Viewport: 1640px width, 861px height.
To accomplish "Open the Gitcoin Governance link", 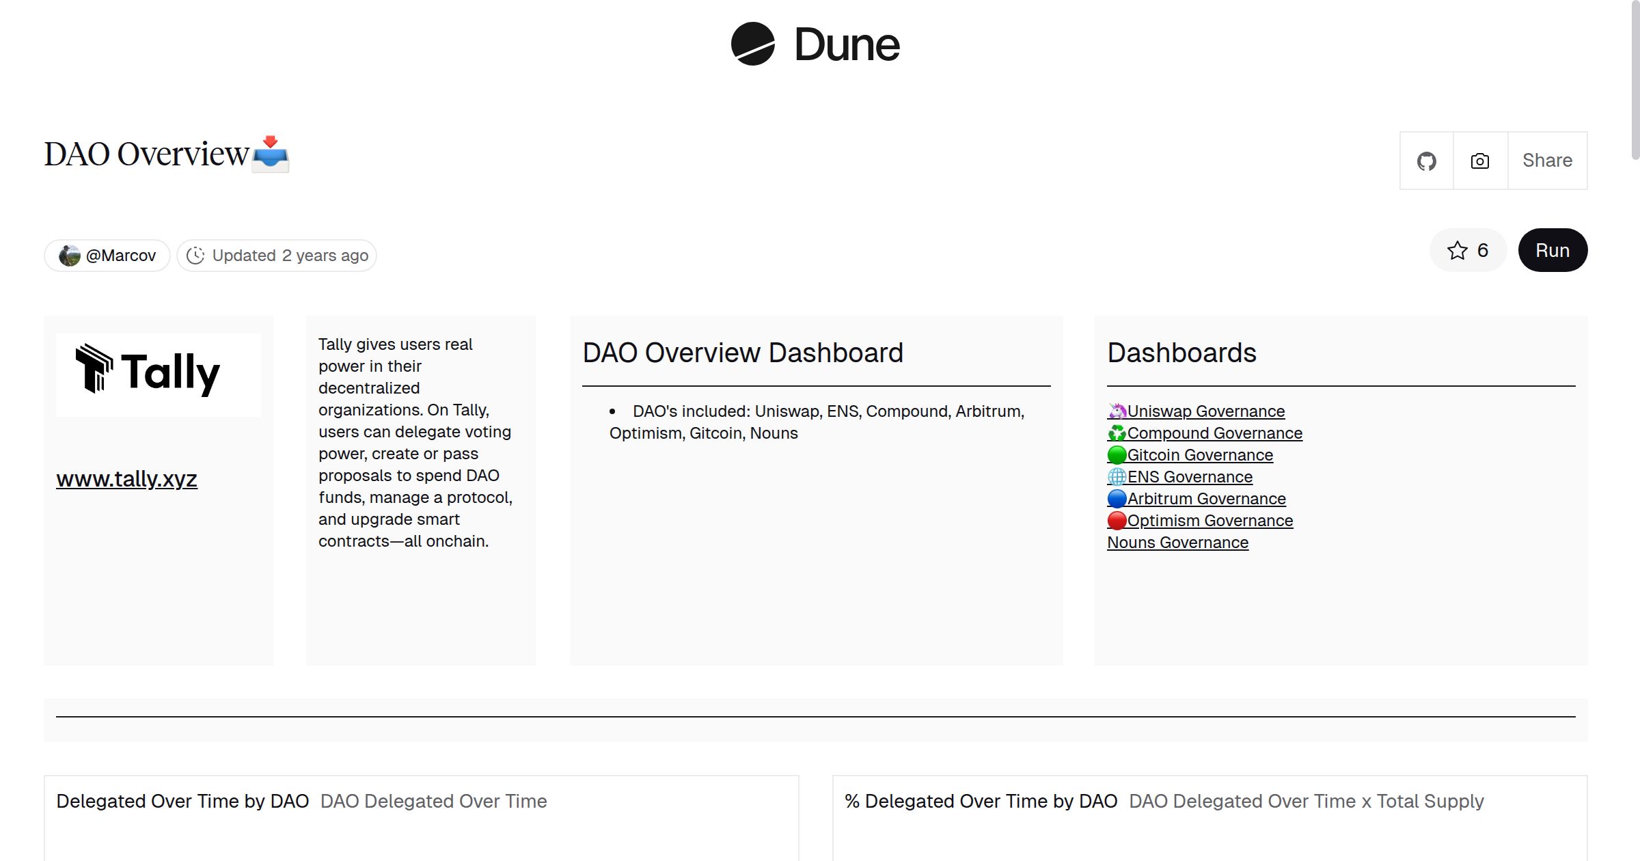I will [1201, 454].
